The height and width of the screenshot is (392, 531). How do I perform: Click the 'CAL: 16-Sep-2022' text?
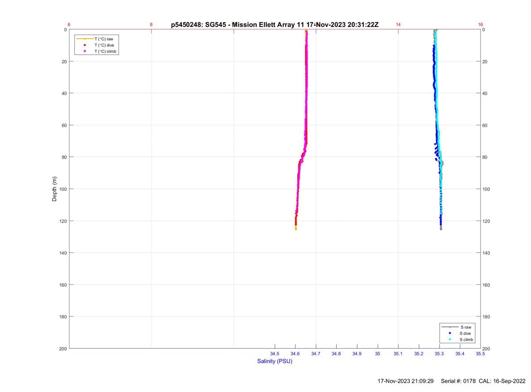click(x=502, y=381)
